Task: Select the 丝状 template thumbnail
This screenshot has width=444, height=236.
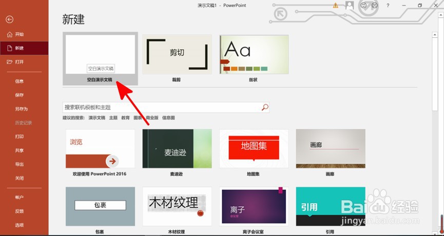Action: (x=254, y=54)
